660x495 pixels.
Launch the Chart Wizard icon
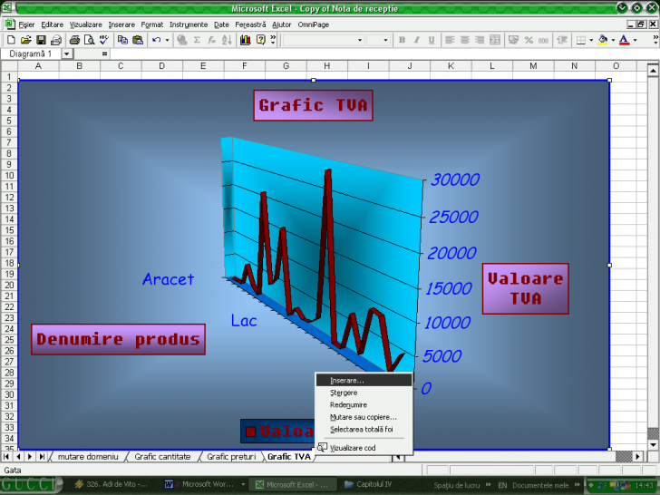coord(245,40)
